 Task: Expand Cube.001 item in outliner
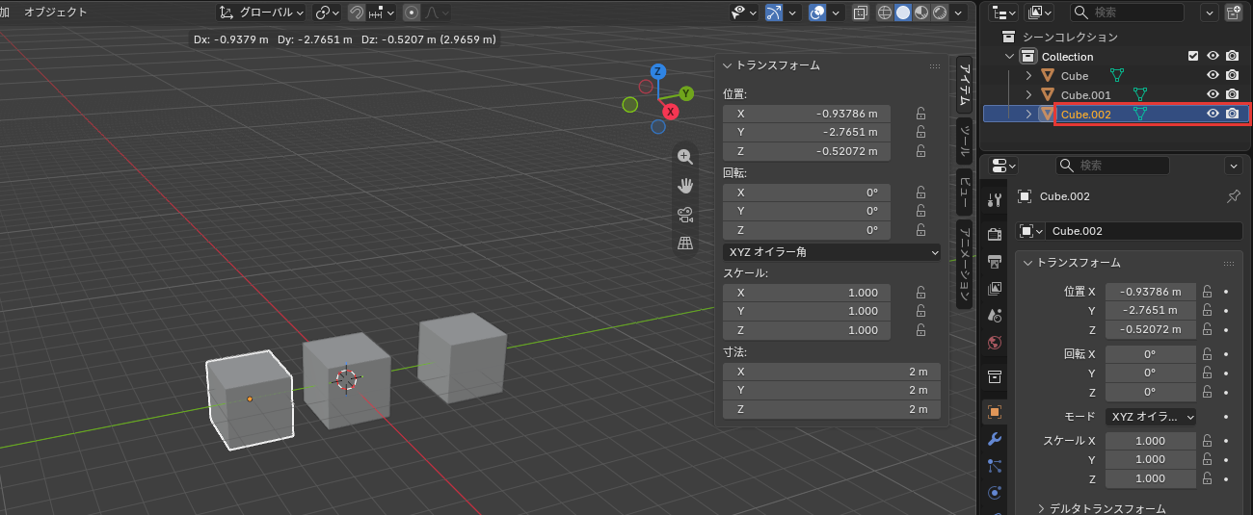1028,94
